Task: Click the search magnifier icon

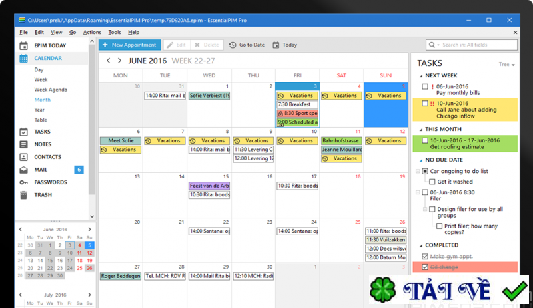Action: [432, 45]
